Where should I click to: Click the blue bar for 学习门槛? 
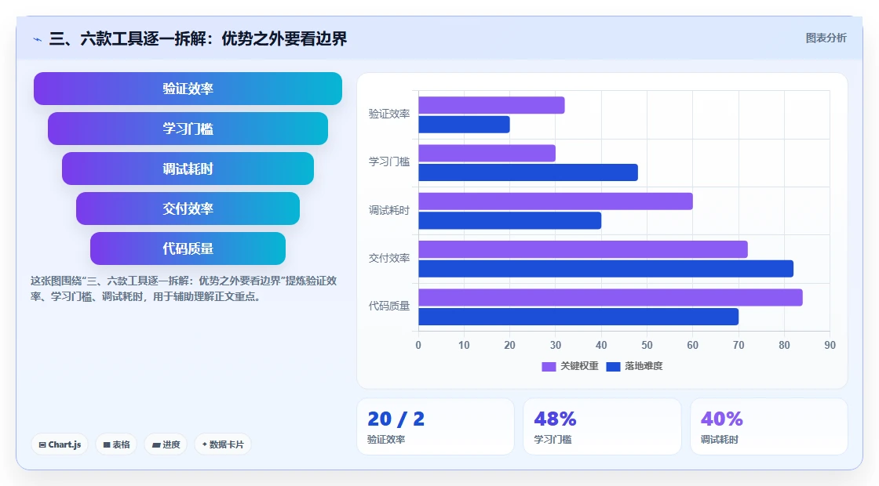point(528,172)
